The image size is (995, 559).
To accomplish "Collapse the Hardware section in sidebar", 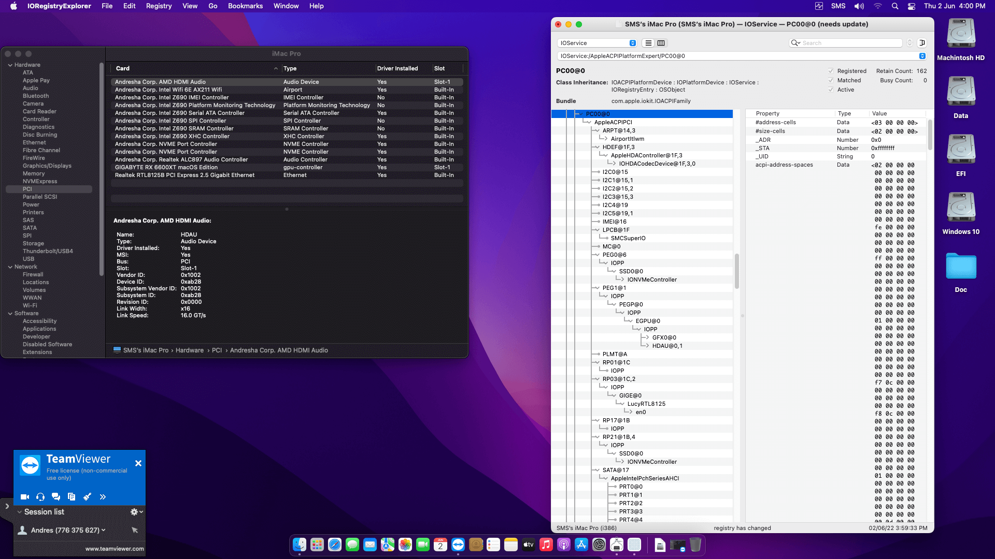I will (10, 65).
